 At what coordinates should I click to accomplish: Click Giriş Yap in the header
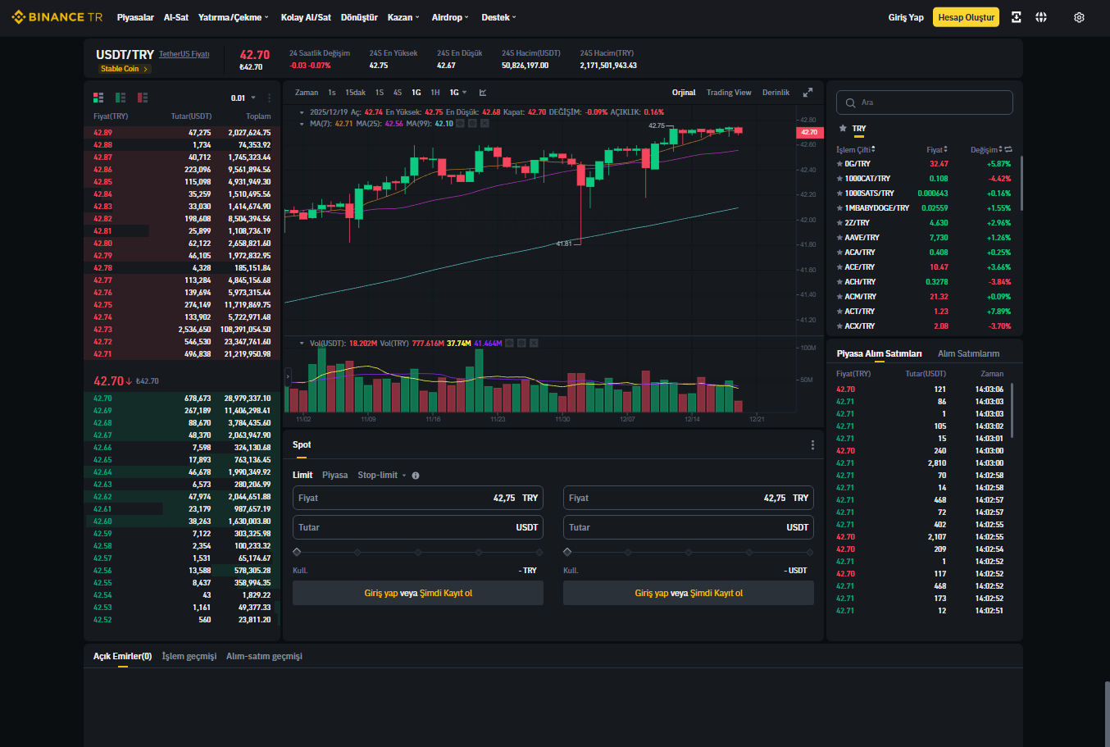[906, 17]
